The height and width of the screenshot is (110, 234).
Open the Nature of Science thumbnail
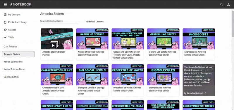click(x=92, y=39)
